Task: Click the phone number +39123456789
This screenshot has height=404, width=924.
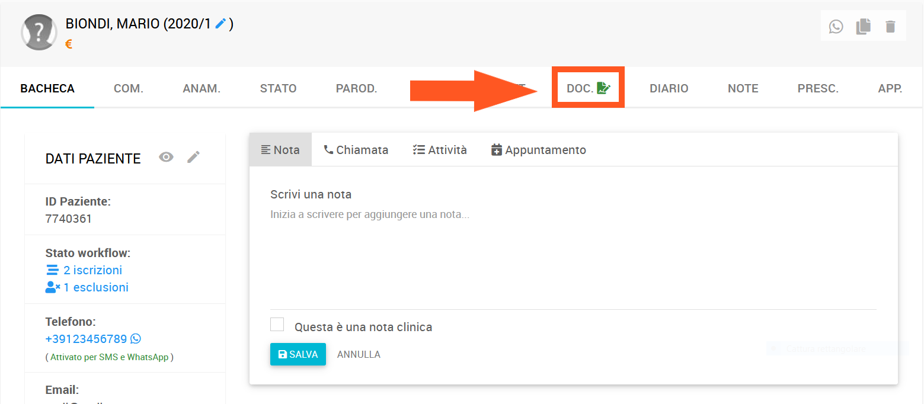Action: click(86, 339)
